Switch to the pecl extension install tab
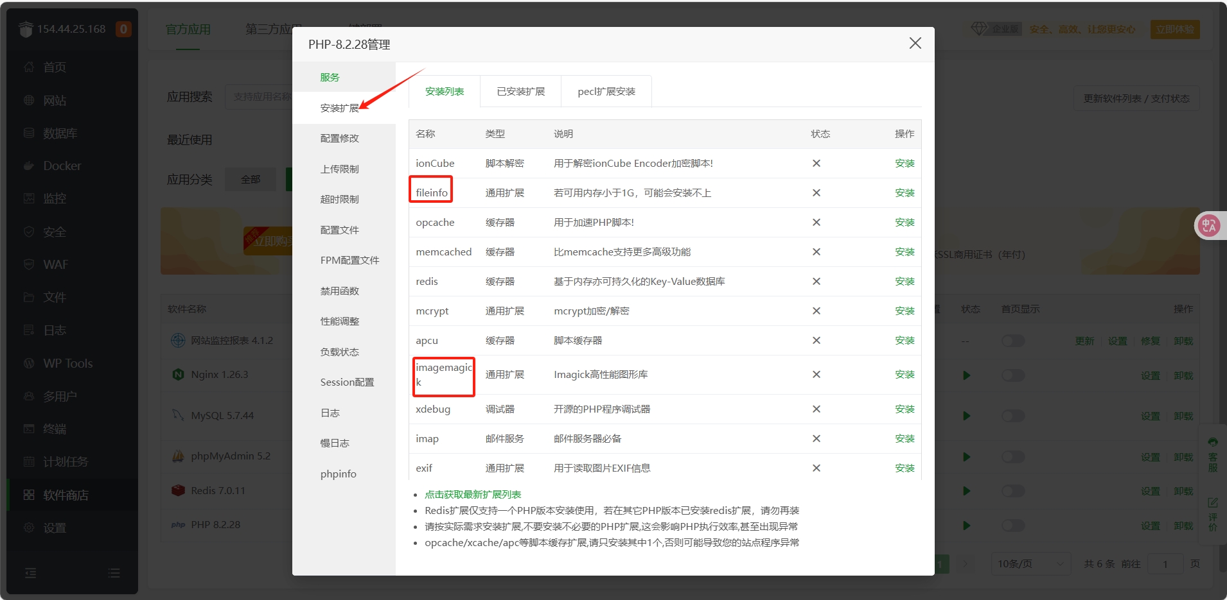The height and width of the screenshot is (600, 1227). pos(606,92)
